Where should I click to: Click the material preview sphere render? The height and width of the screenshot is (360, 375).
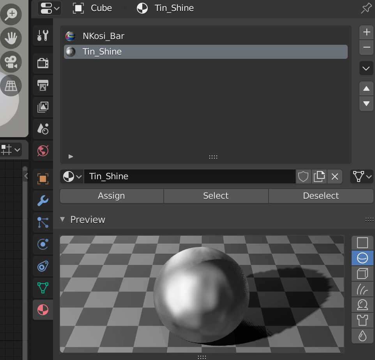(202, 294)
